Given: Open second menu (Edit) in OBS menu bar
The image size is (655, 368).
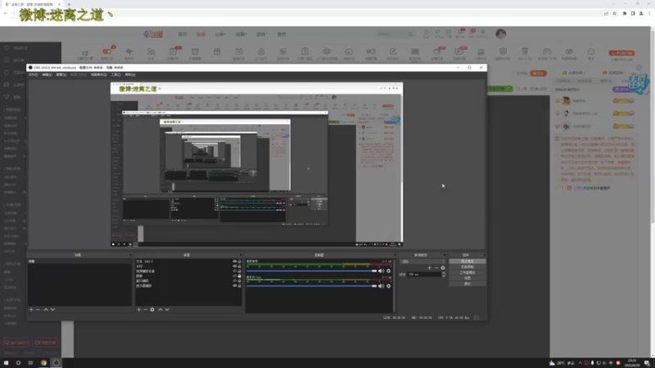Looking at the screenshot, I should (x=47, y=74).
